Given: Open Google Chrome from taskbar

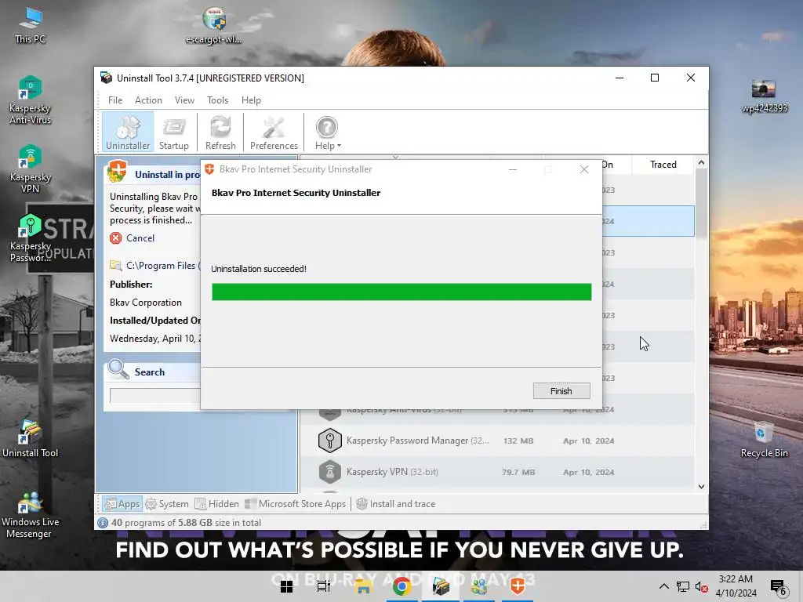Looking at the screenshot, I should (402, 586).
